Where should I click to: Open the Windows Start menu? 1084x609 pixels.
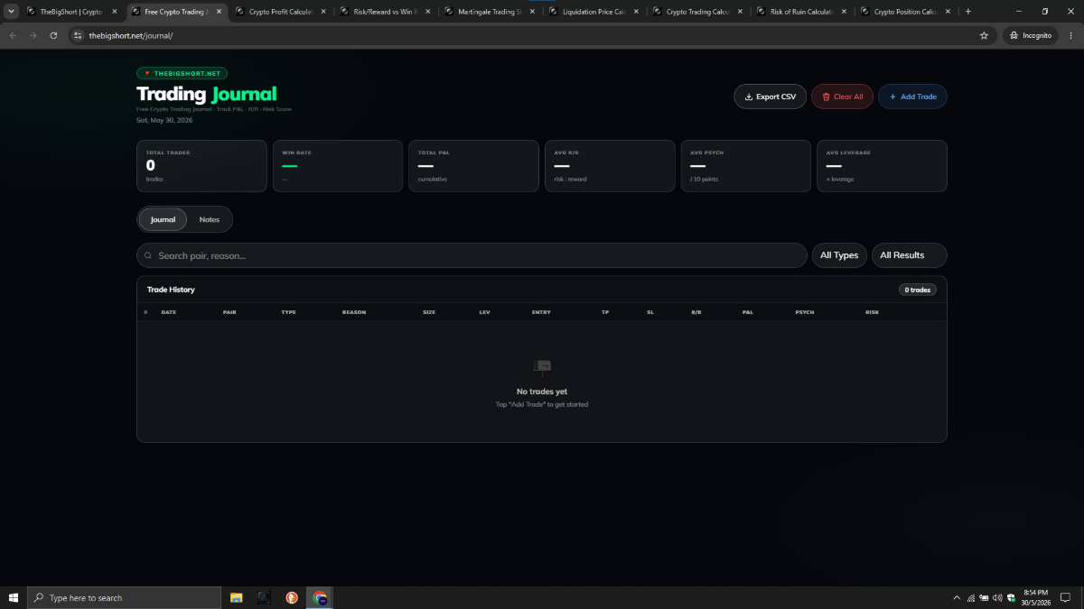(14, 597)
